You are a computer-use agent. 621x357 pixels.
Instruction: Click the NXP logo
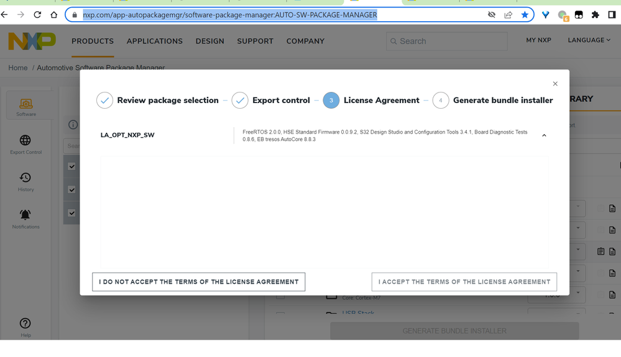tap(32, 41)
